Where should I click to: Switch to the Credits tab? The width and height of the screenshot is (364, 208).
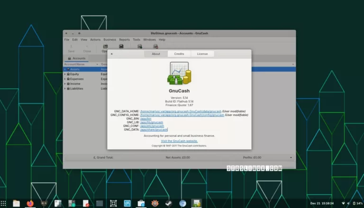click(x=179, y=54)
